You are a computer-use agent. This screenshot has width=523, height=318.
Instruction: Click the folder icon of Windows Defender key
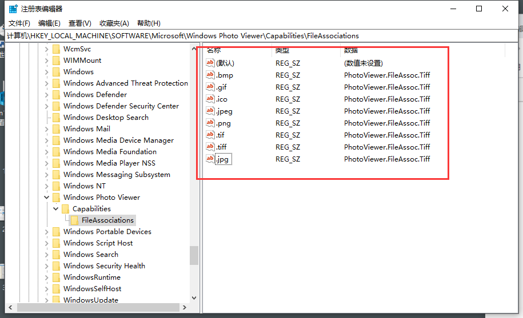tap(57, 95)
